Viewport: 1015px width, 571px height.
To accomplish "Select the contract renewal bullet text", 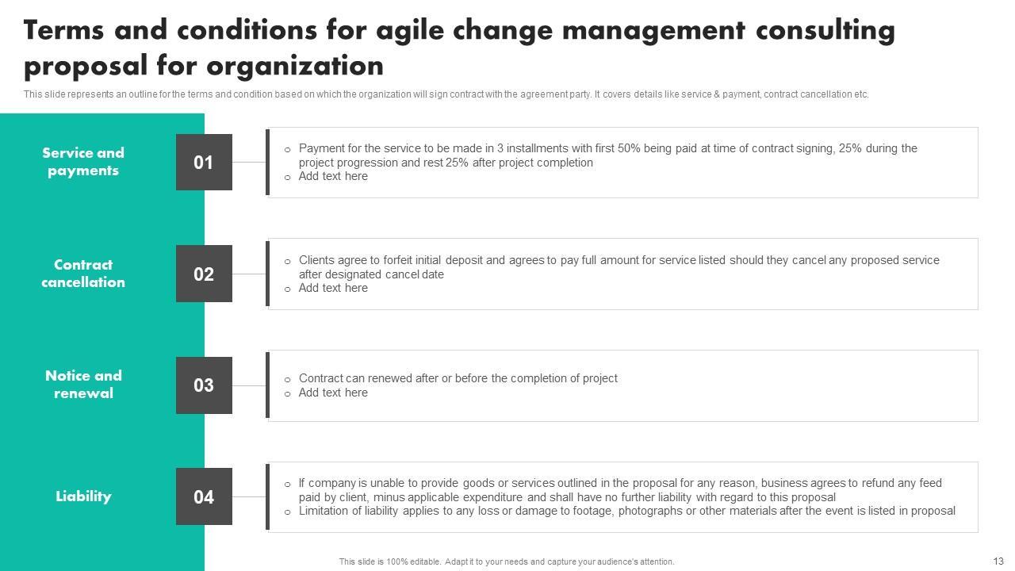I will coord(458,379).
